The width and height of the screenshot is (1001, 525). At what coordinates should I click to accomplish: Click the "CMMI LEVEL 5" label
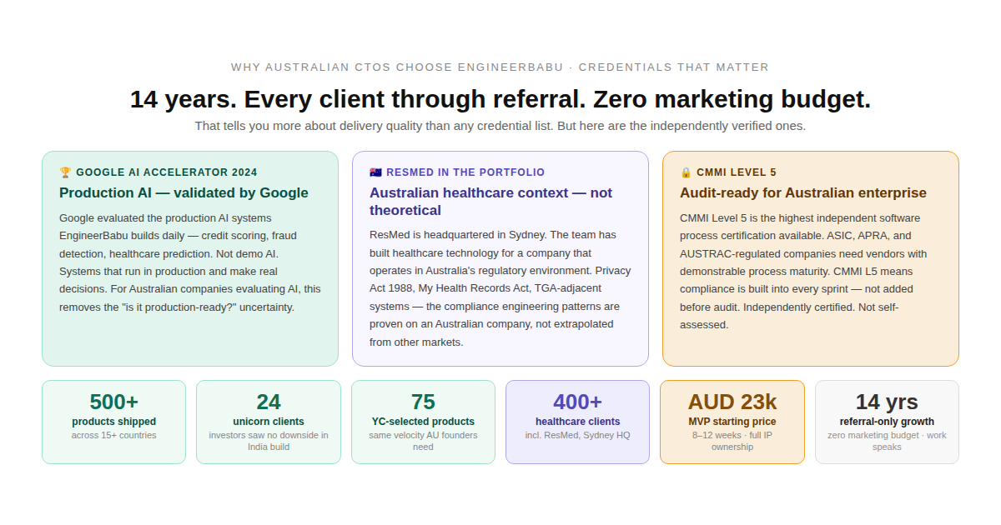click(x=737, y=172)
